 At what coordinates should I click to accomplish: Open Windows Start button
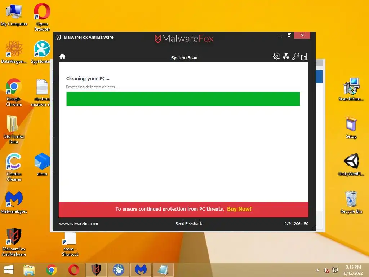(9, 270)
